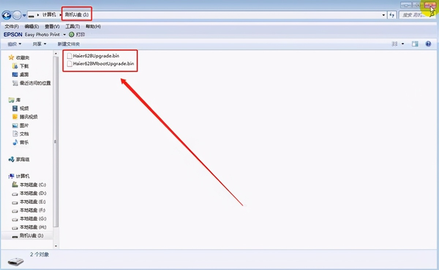
Task: Select the Computer breadcrumb in the address bar
Action: [49, 15]
